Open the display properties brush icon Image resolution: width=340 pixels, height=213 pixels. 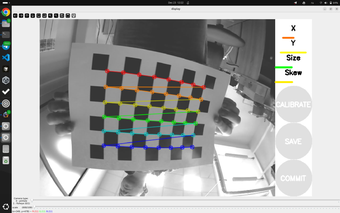(74, 16)
